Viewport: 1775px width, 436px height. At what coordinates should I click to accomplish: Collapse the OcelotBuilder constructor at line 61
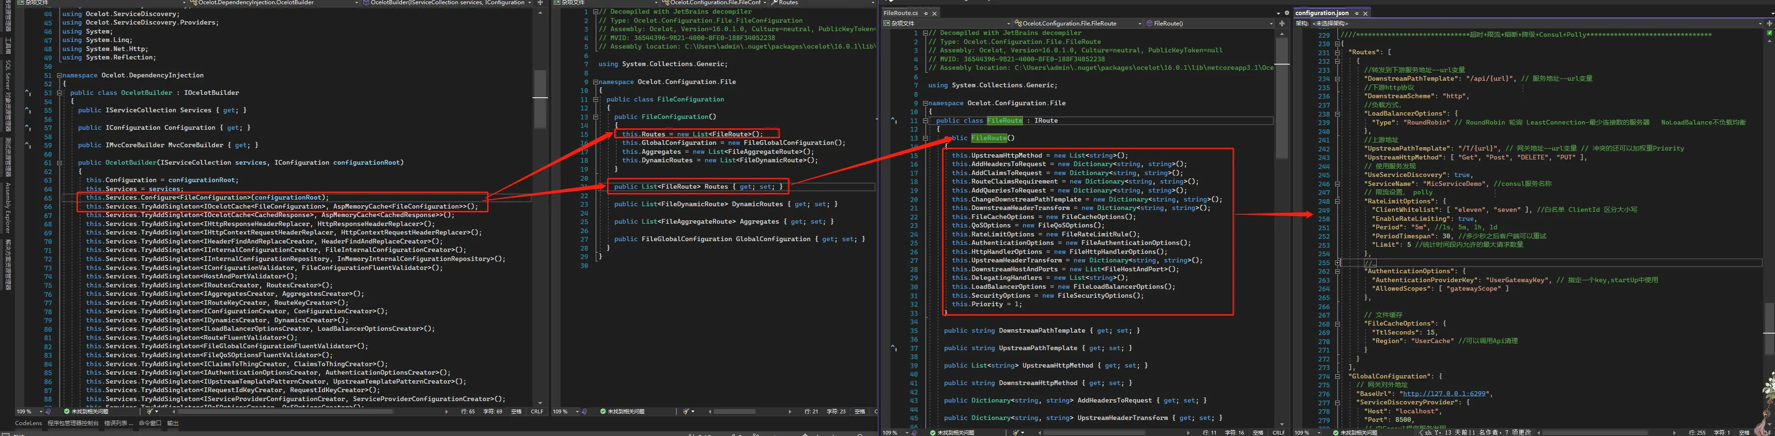pos(59,163)
